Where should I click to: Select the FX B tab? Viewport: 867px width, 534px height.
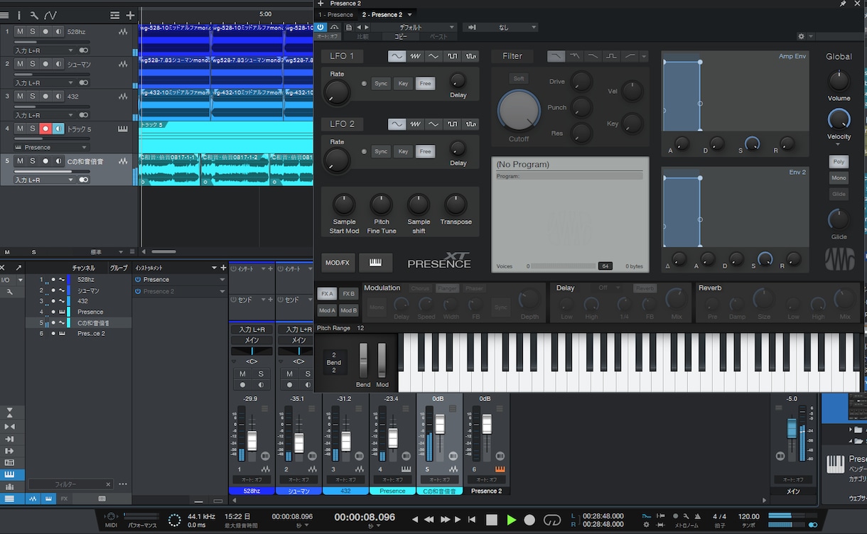(x=349, y=293)
